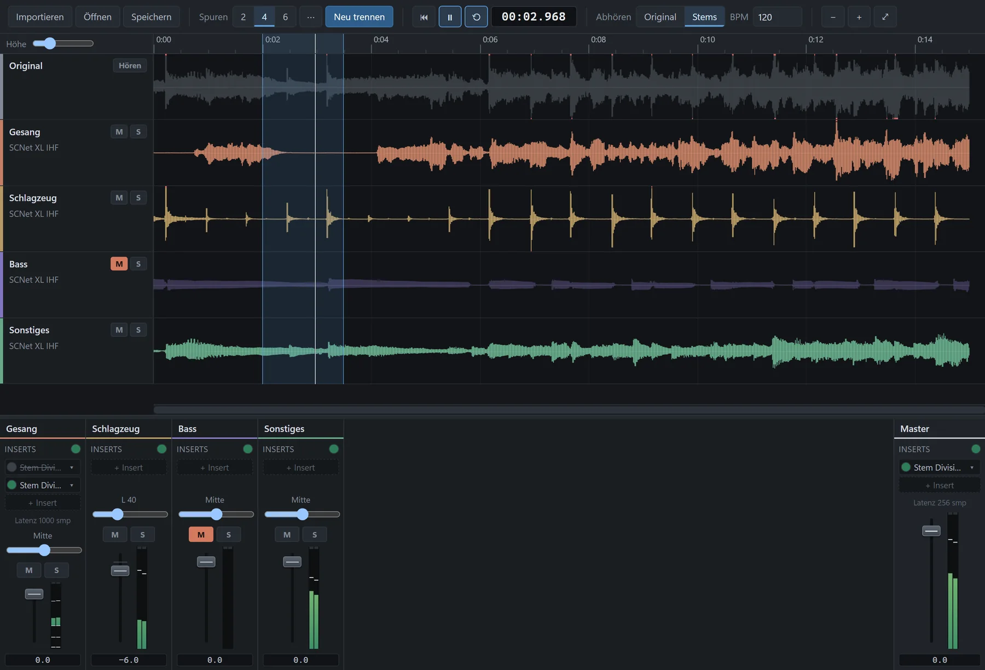Solo the Sonstiges track in timeline
Viewport: 985px width, 670px height.
point(138,330)
